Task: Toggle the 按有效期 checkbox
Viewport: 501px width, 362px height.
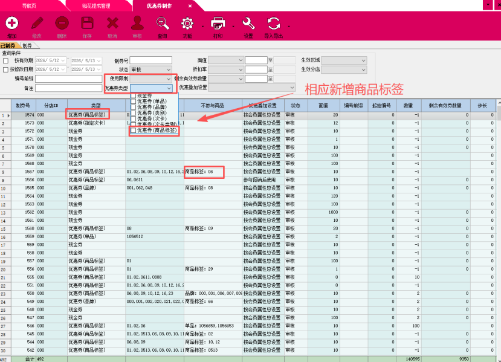Action: 6,60
